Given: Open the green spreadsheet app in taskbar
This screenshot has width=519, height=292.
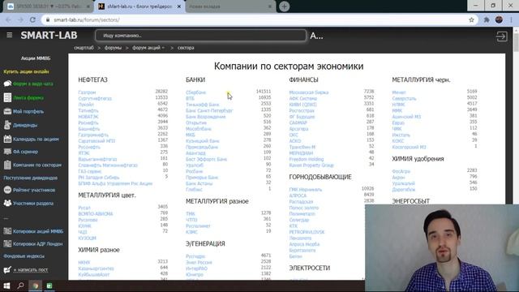Looking at the screenshot, I should tap(49, 286).
